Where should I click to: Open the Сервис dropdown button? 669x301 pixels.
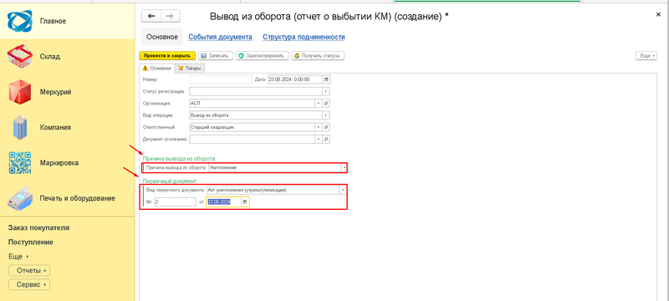[x=29, y=284]
